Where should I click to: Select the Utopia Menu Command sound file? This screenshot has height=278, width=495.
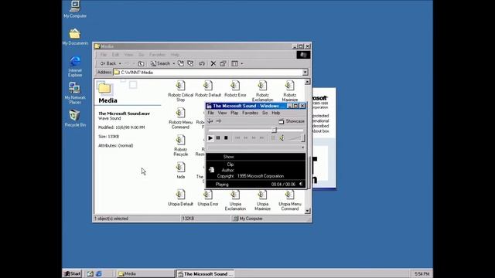[290, 200]
